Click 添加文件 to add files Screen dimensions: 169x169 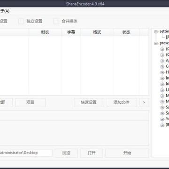coord(122,102)
